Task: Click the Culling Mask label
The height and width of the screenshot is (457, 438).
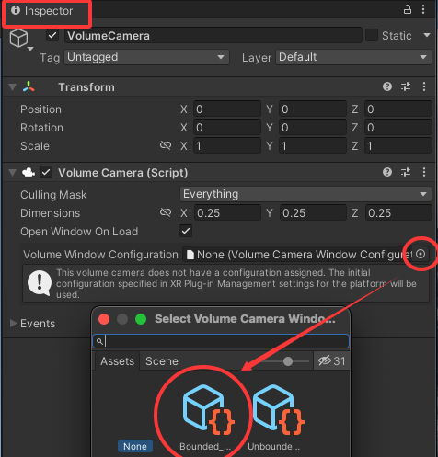Action: tap(53, 195)
